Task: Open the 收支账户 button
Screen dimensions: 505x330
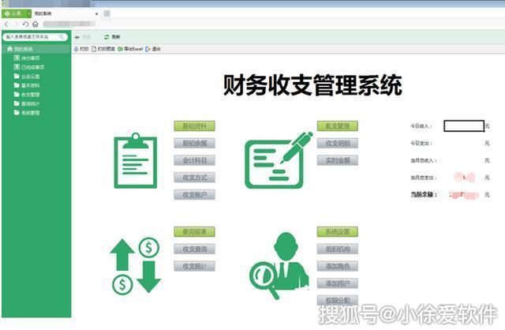Action: (195, 195)
